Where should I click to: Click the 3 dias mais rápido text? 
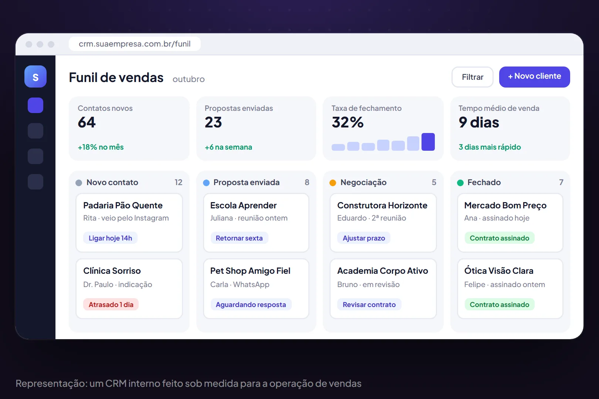(x=490, y=147)
